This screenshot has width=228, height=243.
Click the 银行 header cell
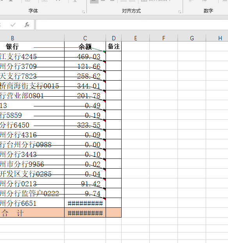(x=32, y=46)
